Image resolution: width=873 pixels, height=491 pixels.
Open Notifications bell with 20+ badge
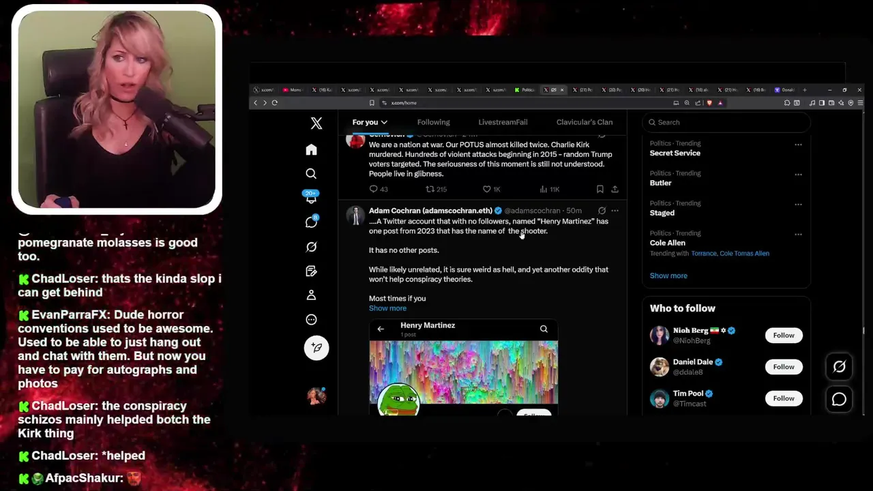(x=311, y=198)
